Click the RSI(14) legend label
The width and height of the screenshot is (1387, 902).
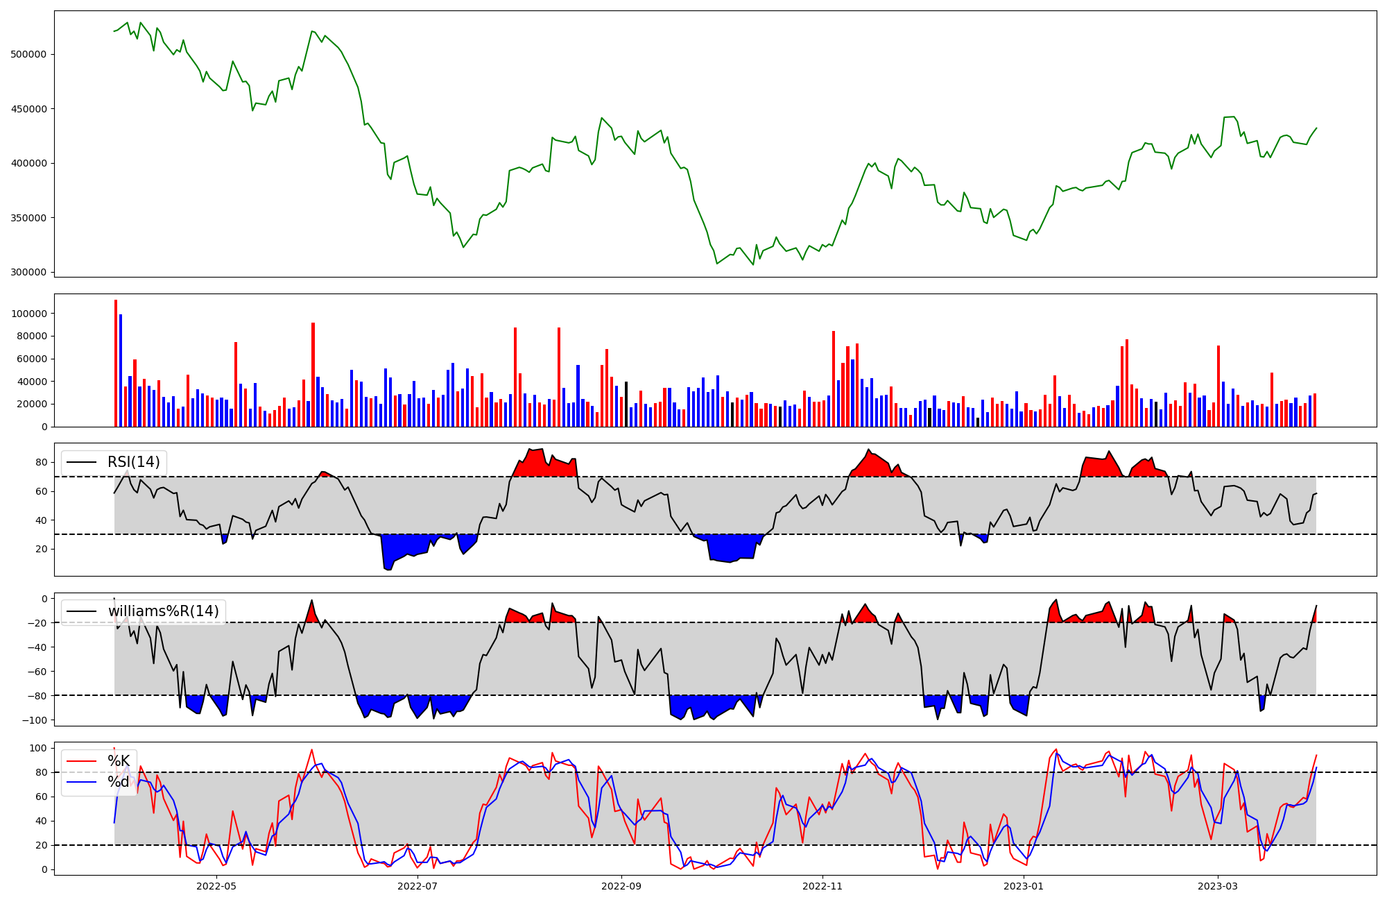(133, 462)
